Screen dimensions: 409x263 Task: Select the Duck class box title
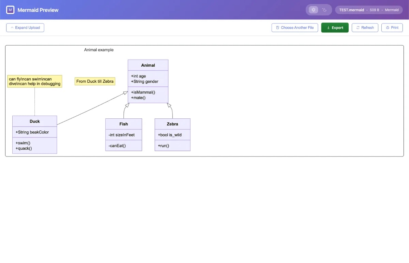pos(35,121)
